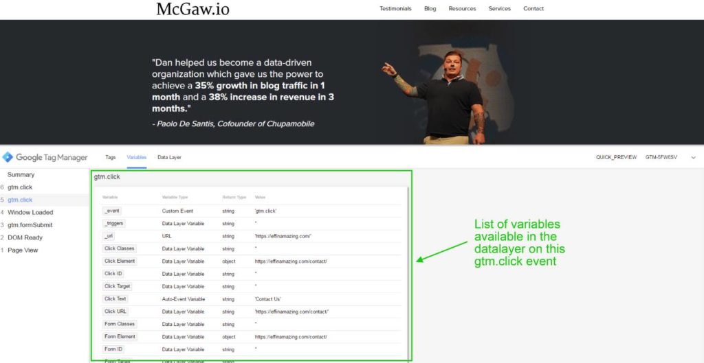704x363 pixels.
Task: Click the Custom Event type cell
Action: (177, 211)
